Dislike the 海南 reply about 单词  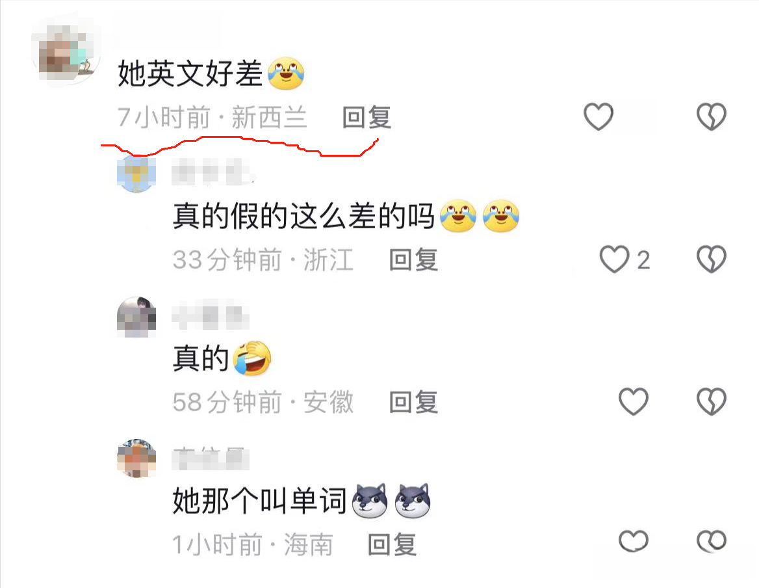(x=711, y=541)
